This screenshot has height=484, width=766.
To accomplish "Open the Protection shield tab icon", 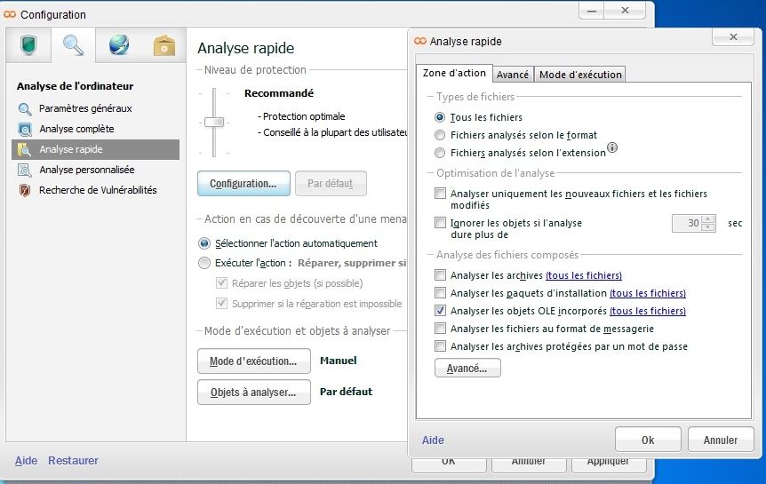I will pyautogui.click(x=28, y=45).
